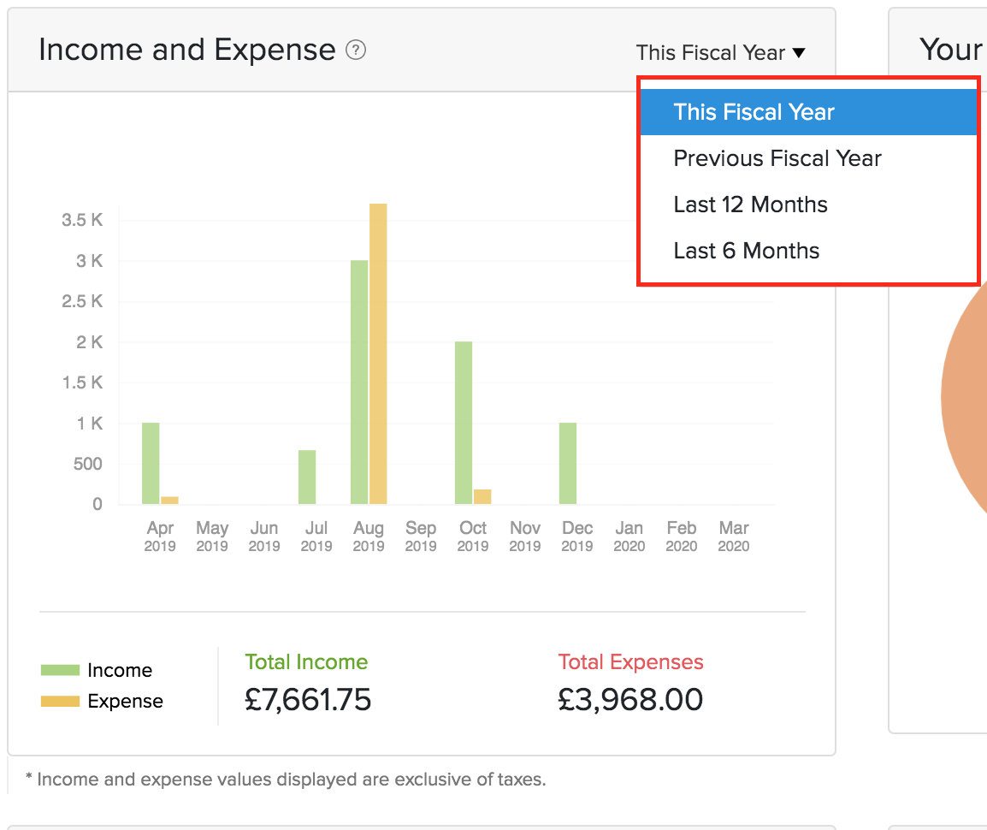This screenshot has width=987, height=830.
Task: Toggle the Expense legend swatch
Action: 60,702
